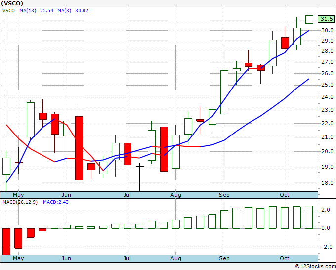Select the 28.0 price axis label
This screenshot has height=270, width=336.
pos(327,51)
